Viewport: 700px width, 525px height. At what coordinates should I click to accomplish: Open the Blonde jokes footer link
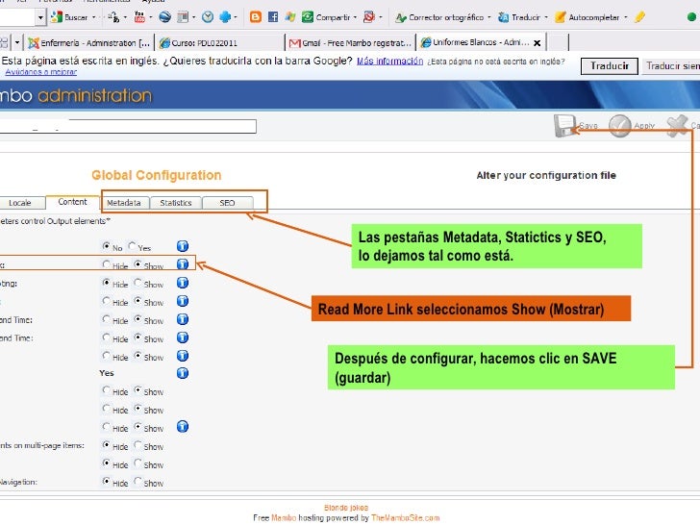[346, 508]
